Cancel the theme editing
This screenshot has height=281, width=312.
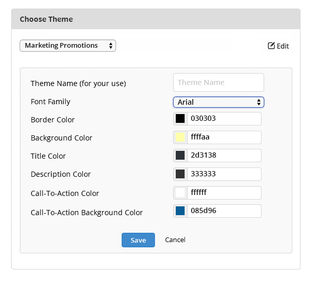(175, 240)
